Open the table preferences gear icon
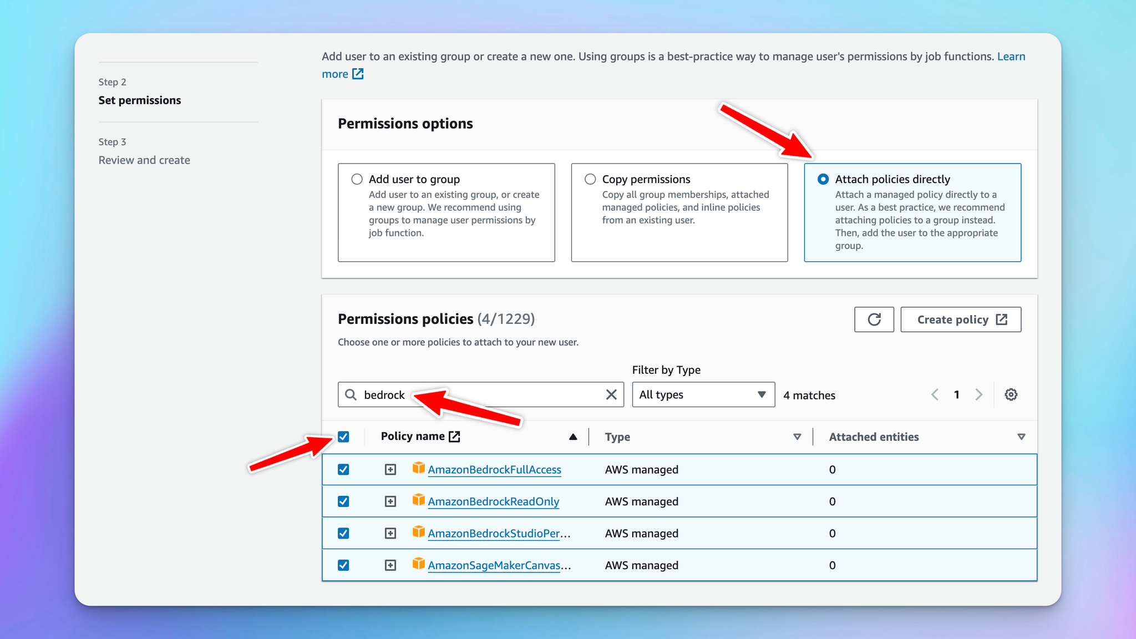The height and width of the screenshot is (639, 1136). [x=1011, y=394]
